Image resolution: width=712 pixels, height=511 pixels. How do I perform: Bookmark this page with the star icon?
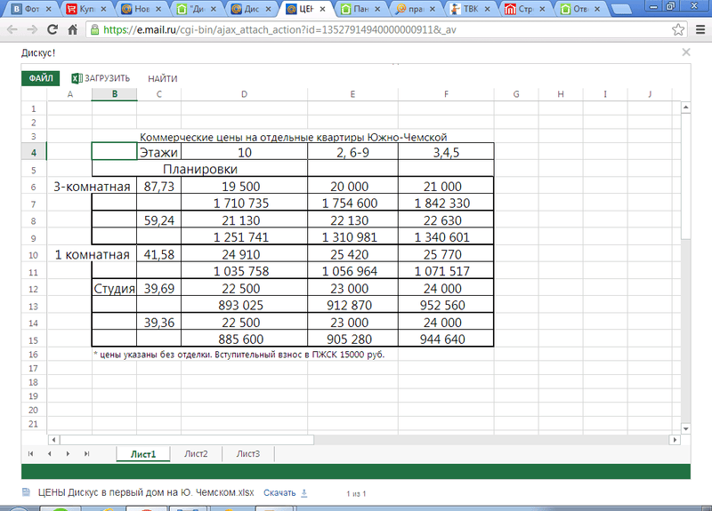tap(678, 29)
